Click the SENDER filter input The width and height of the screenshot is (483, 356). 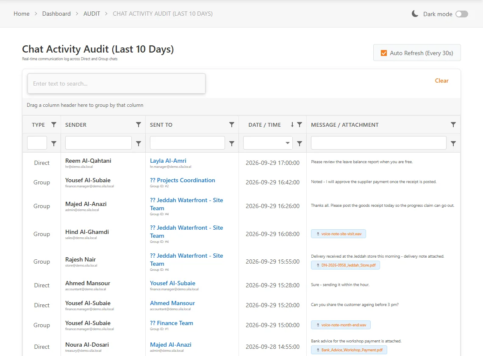(x=98, y=143)
